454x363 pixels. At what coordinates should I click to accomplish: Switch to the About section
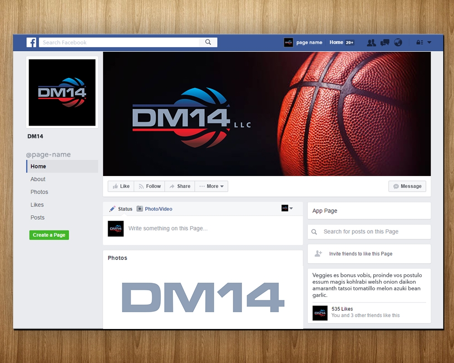coord(38,179)
